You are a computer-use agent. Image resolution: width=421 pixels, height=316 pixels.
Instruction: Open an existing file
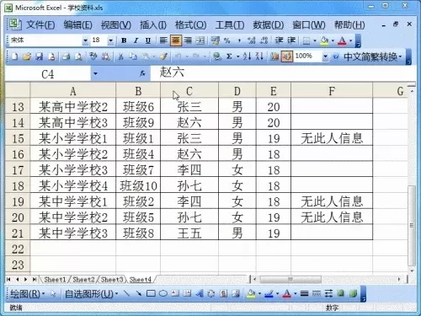click(x=27, y=56)
